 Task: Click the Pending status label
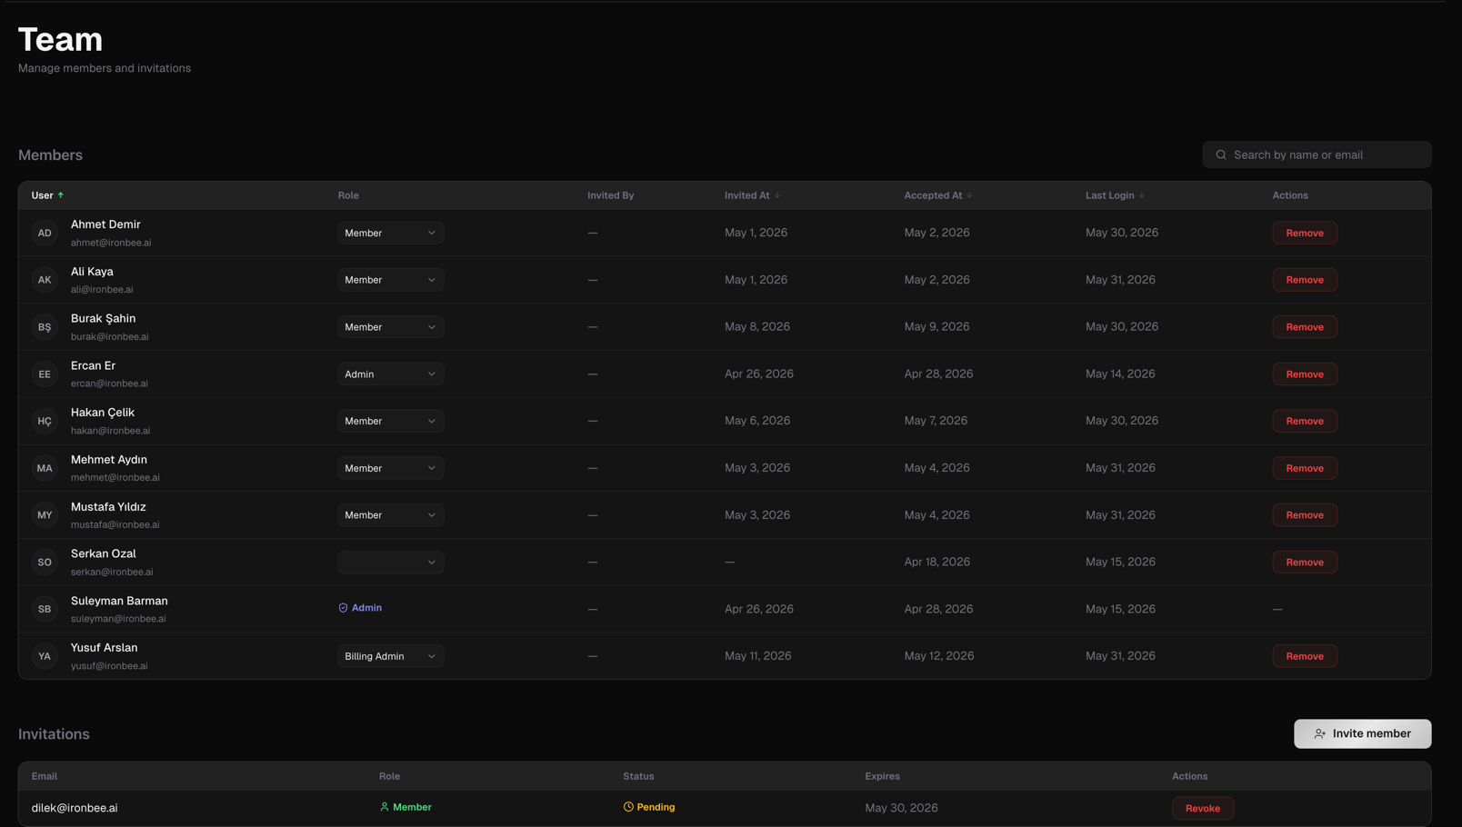pos(656,807)
